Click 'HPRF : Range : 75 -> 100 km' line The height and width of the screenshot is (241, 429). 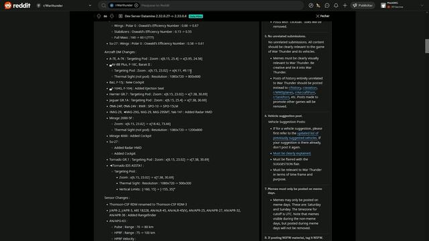[135, 233]
